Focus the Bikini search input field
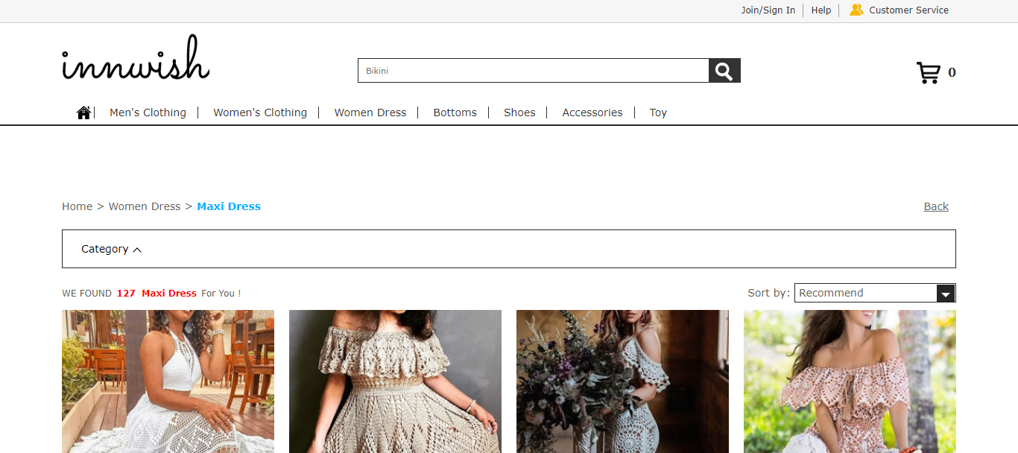This screenshot has height=453, width=1018. [x=533, y=71]
